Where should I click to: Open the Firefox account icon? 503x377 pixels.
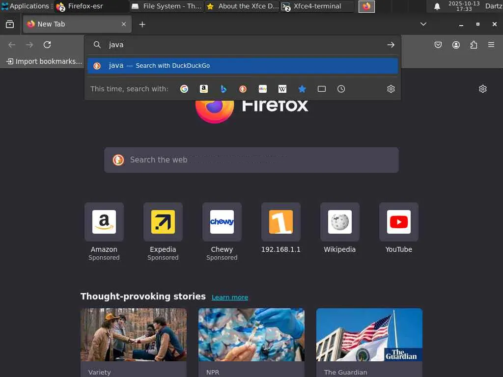point(456,45)
